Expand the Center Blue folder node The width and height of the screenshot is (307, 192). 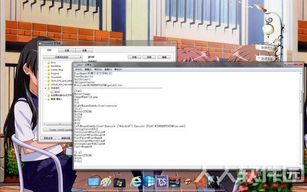coord(46,70)
